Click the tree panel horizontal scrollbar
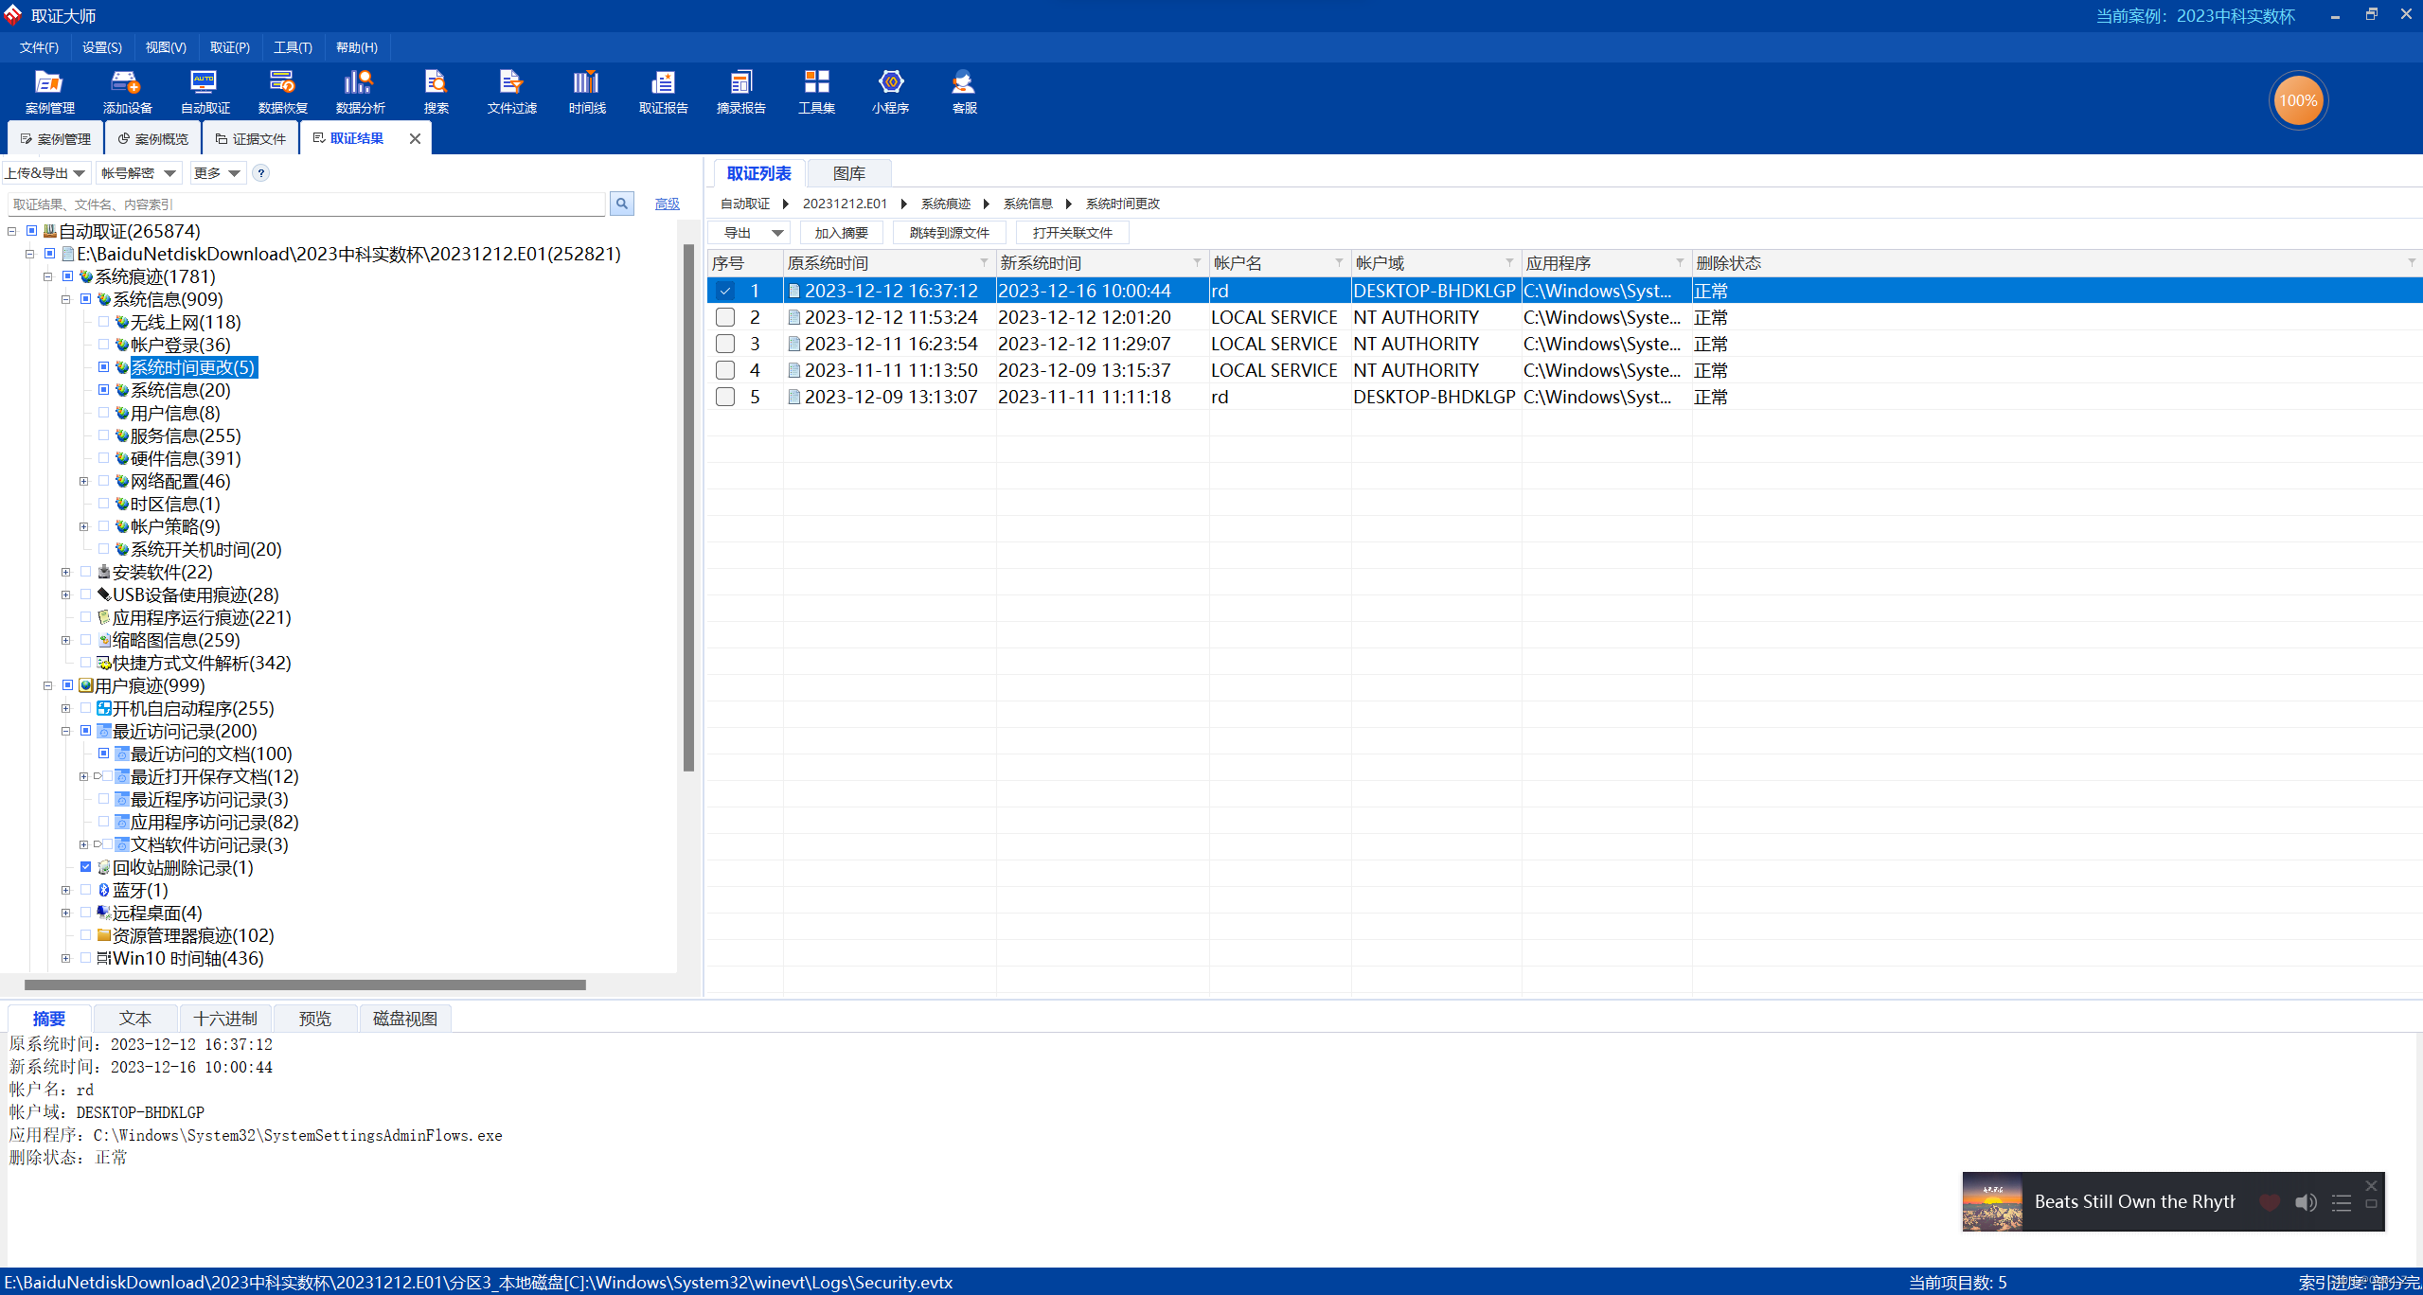Viewport: 2423px width, 1295px height. [305, 985]
